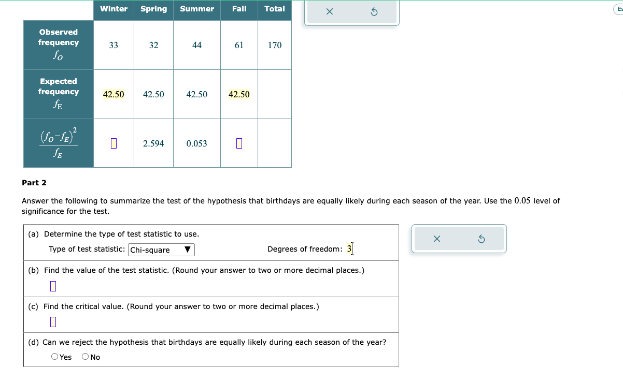Click the test statistic value input in part (b)
The image size is (623, 381).
click(52, 285)
